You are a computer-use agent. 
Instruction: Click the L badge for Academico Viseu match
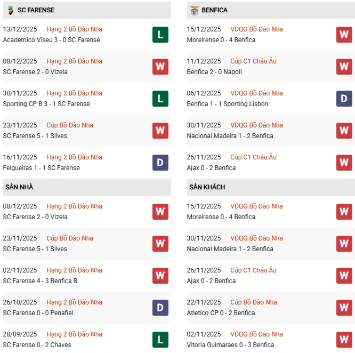click(x=160, y=35)
